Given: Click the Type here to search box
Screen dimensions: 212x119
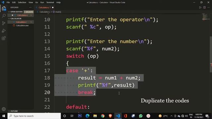Looking at the screenshot, I should (x=34, y=116).
